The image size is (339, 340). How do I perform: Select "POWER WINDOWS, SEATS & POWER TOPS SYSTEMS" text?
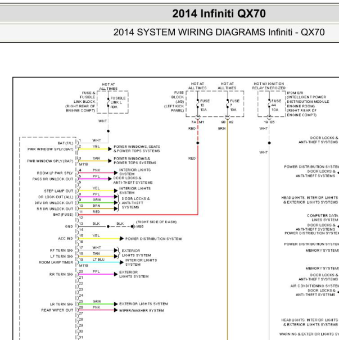tap(137, 149)
